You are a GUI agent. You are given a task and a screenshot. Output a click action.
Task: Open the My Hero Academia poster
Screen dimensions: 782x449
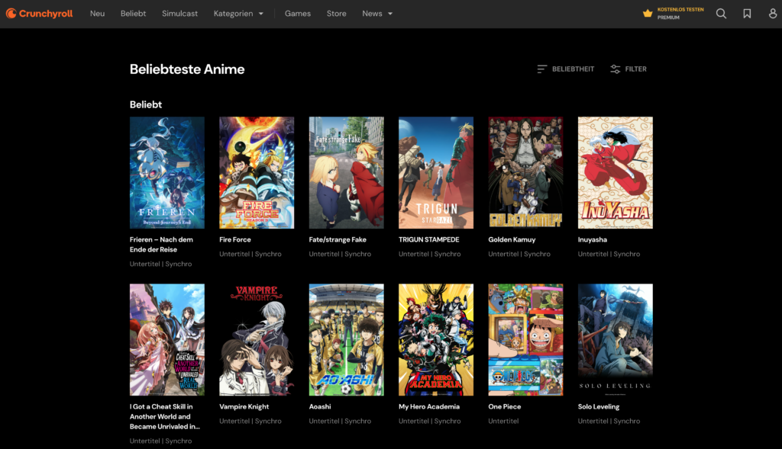436,340
